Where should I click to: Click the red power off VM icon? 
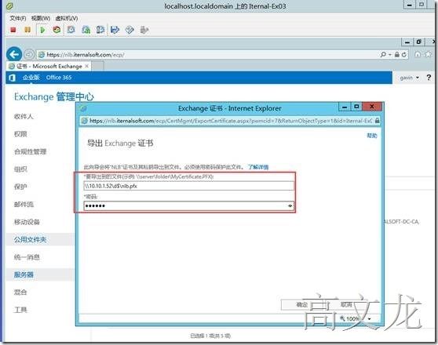point(13,30)
